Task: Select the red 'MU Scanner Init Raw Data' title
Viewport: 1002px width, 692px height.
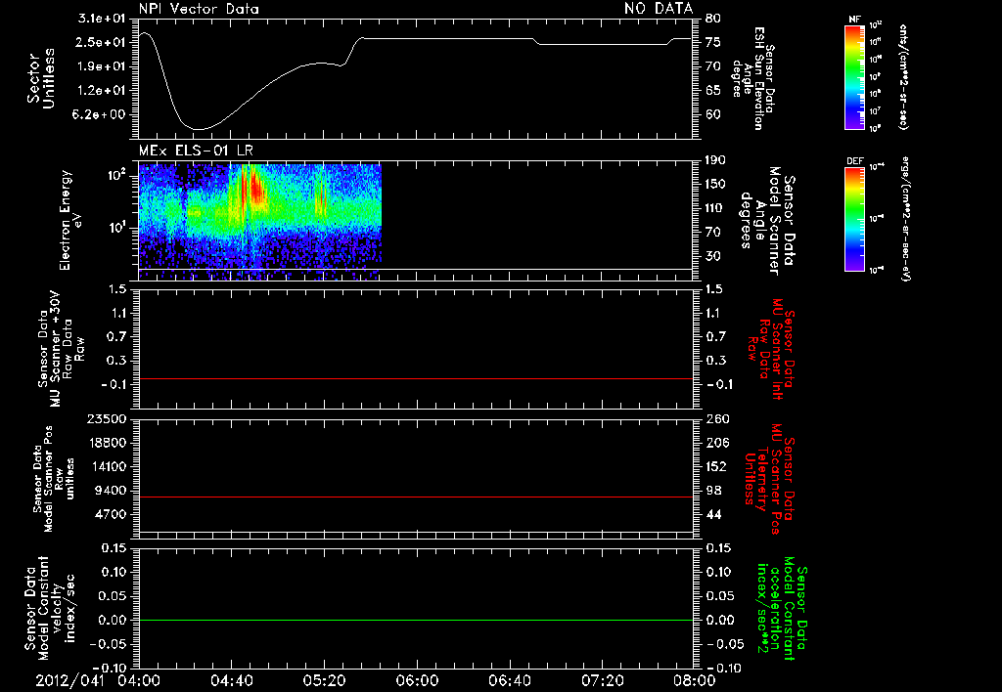Action: coord(771,349)
